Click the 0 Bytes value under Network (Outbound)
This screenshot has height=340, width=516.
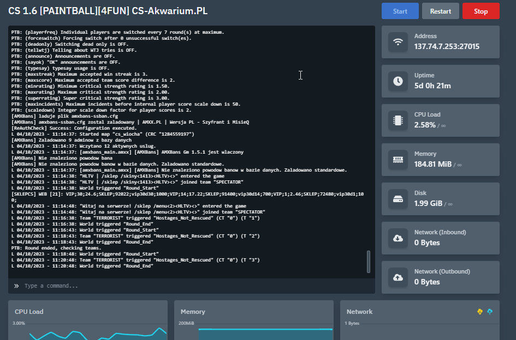point(427,282)
